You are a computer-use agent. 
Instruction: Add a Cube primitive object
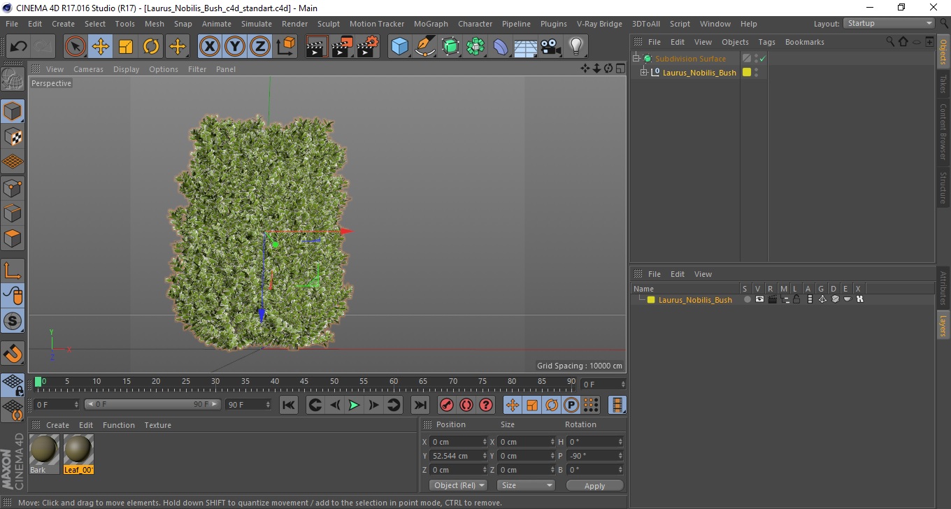click(400, 47)
